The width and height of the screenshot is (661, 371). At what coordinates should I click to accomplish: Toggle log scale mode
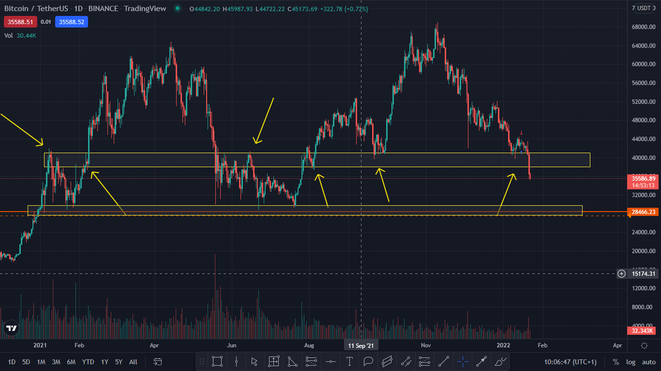tap(631, 362)
